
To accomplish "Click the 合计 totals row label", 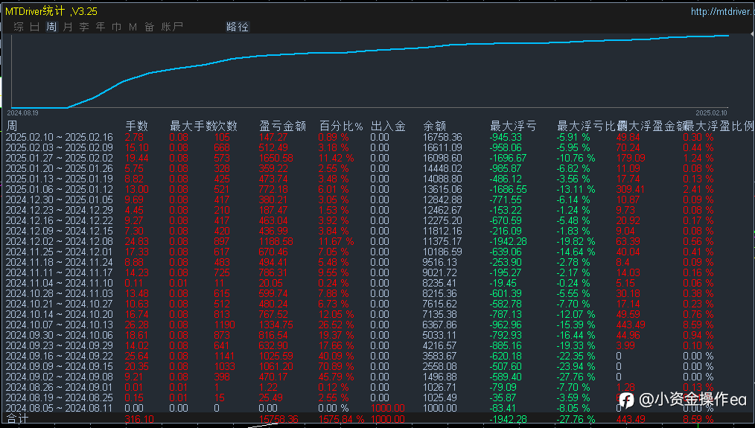I will point(17,419).
